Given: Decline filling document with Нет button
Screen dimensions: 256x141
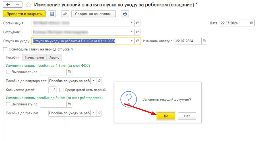Looking at the screenshot, I should pyautogui.click(x=187, y=116).
